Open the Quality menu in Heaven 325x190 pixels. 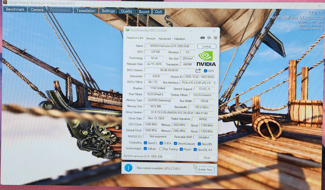tap(127, 11)
